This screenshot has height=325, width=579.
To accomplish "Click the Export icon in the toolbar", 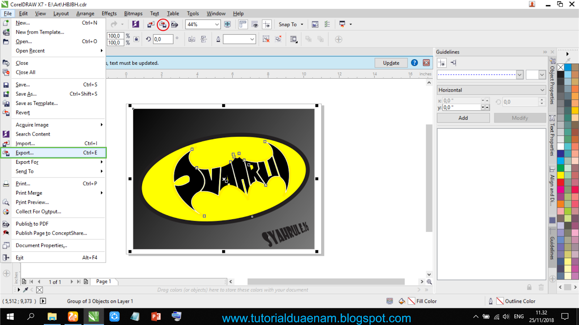I will click(163, 25).
